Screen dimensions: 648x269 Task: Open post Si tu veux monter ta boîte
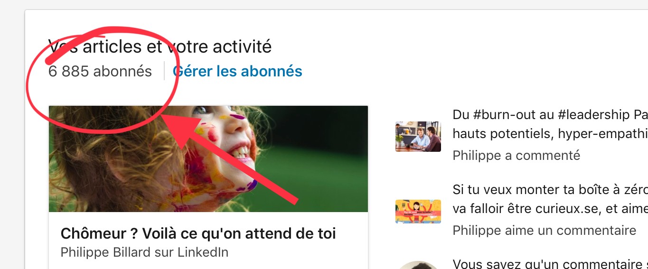(x=550, y=190)
